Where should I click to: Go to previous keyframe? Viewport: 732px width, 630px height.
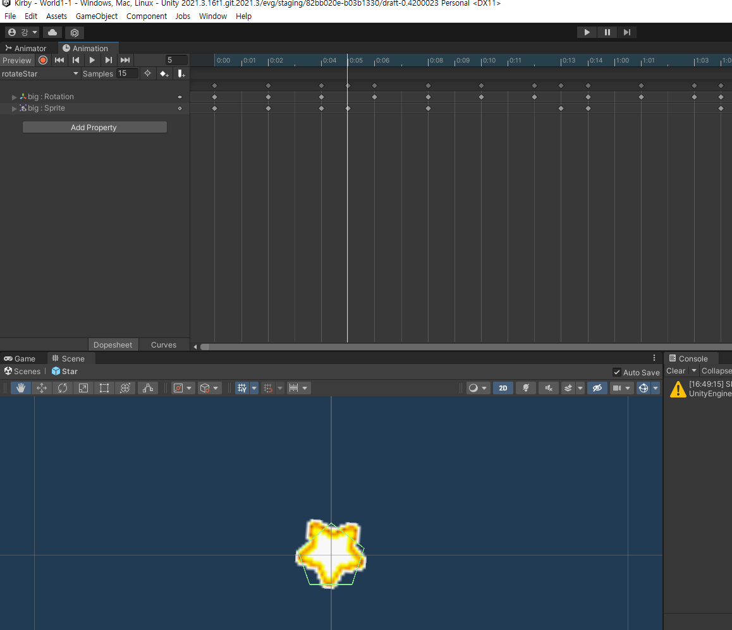[76, 60]
